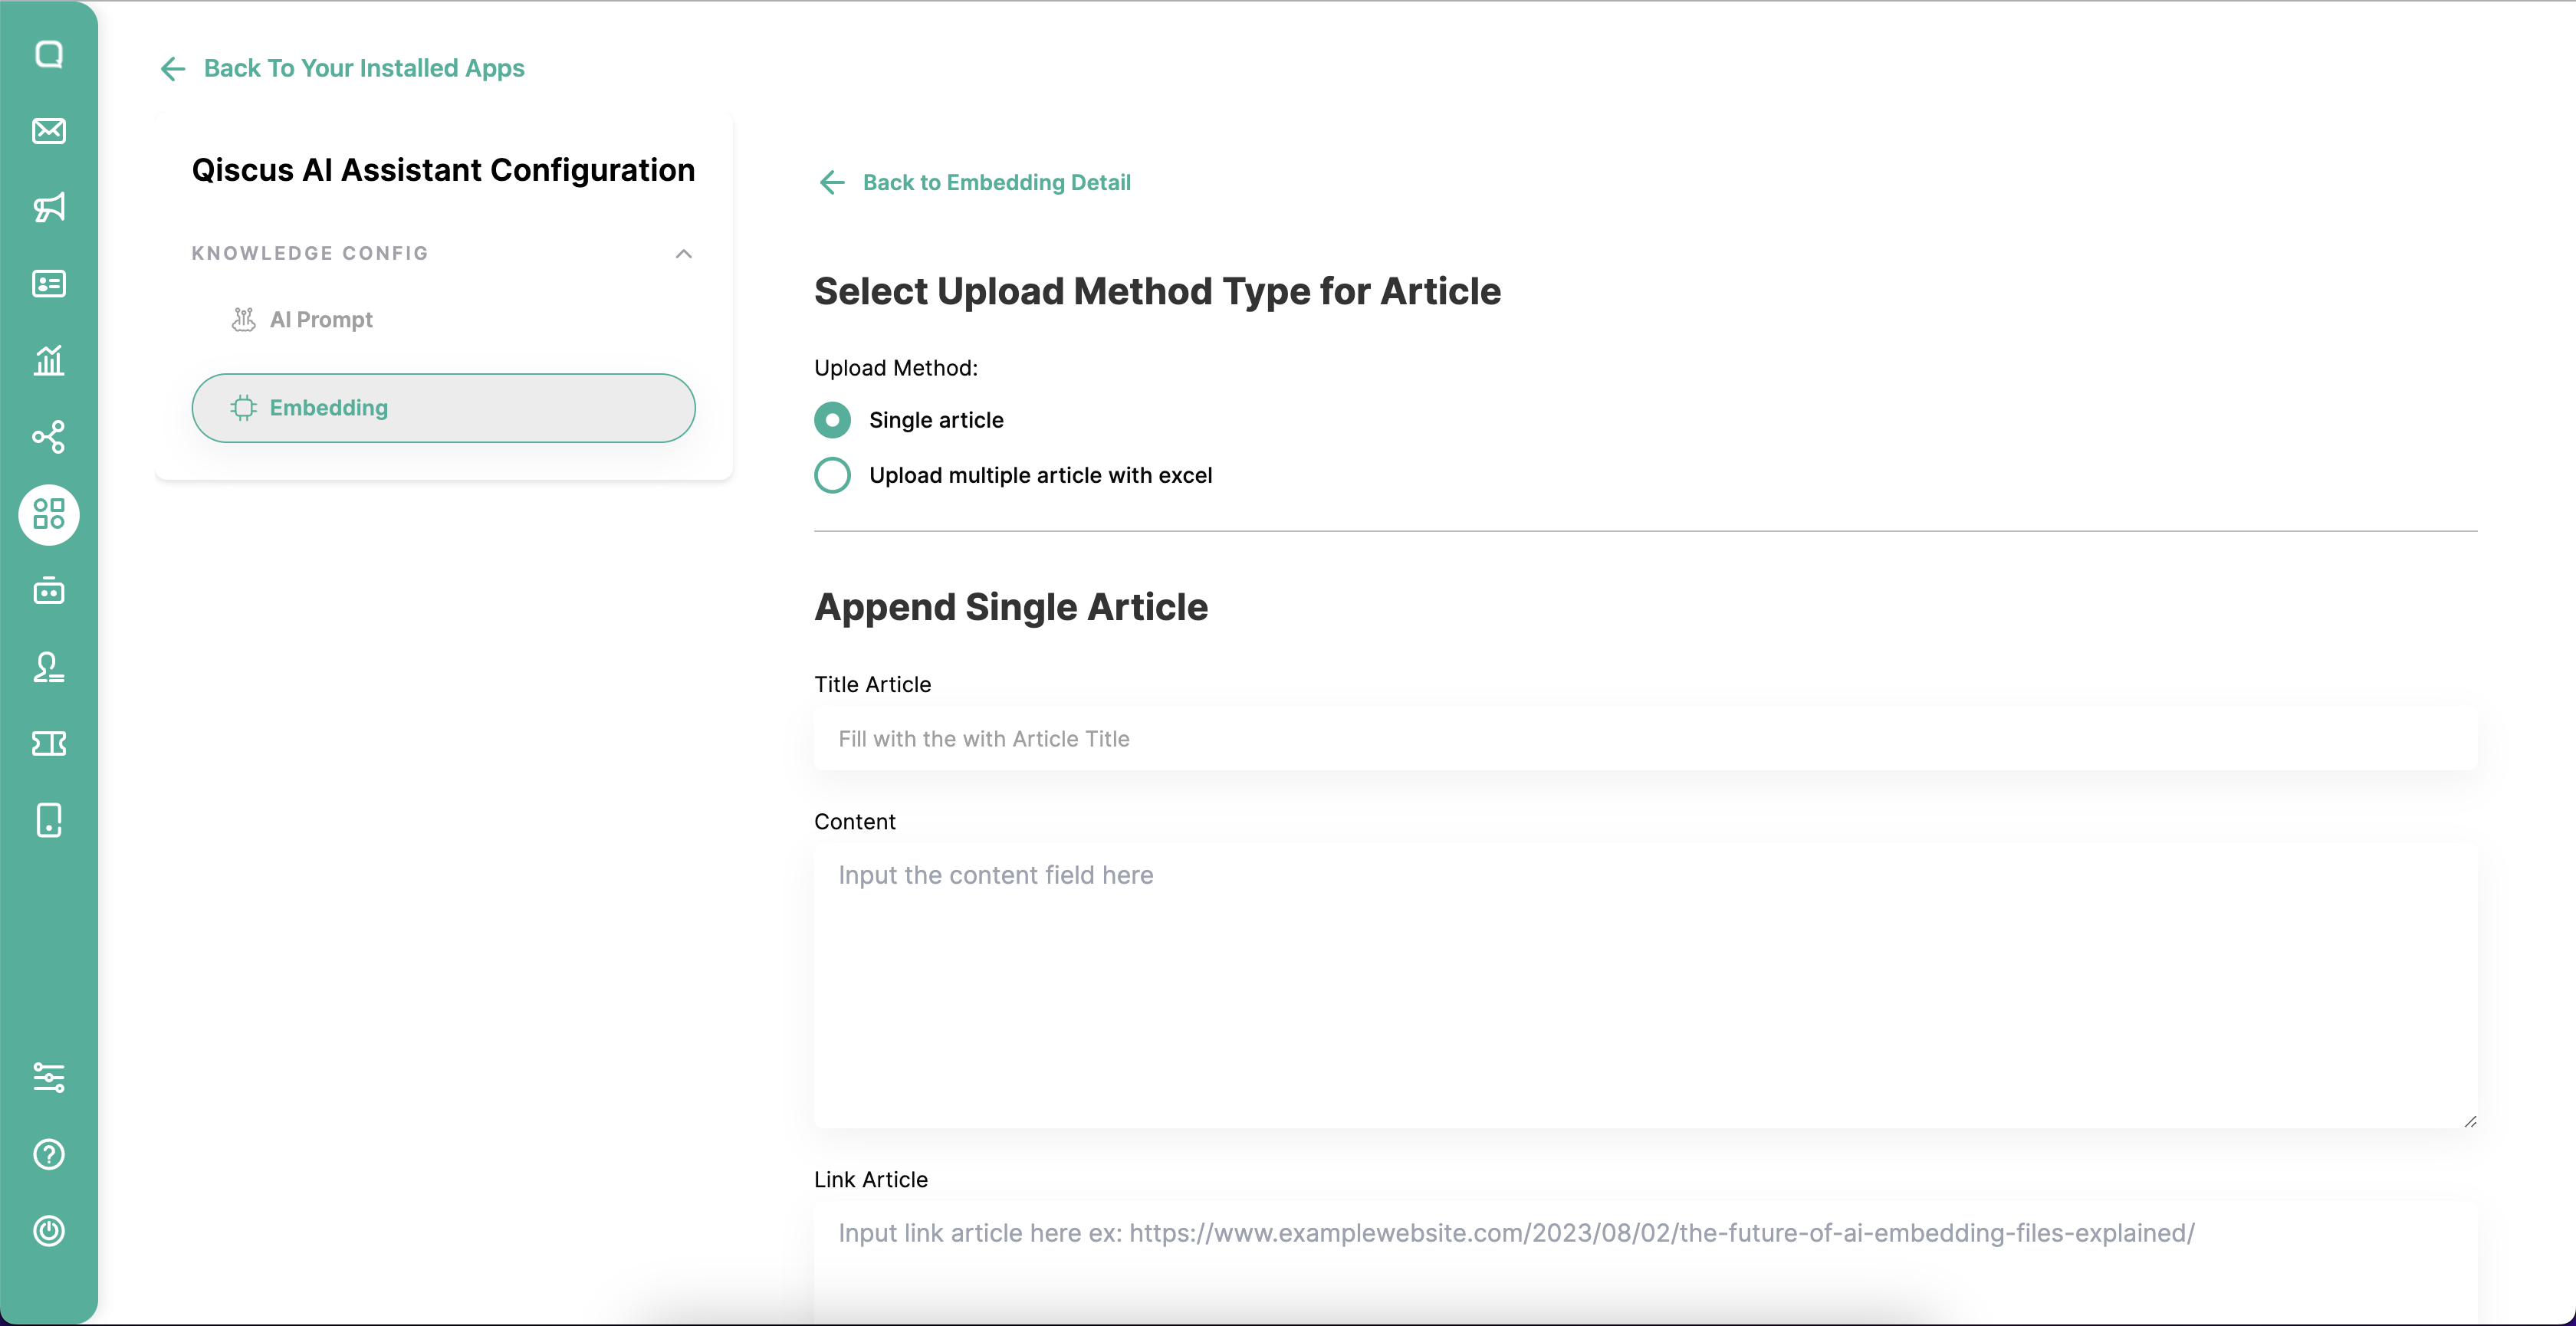The width and height of the screenshot is (2576, 1326).
Task: Click the KNOWLEDGE CONFIG section label
Action: 310,253
